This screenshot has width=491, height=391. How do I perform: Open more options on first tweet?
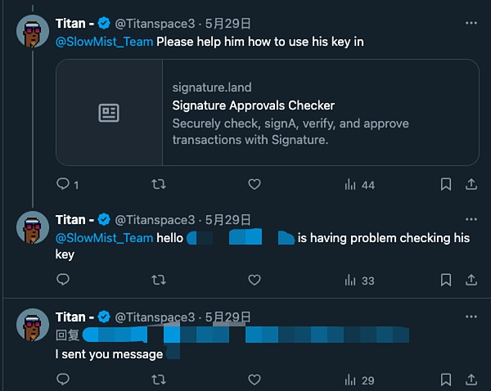point(471,23)
